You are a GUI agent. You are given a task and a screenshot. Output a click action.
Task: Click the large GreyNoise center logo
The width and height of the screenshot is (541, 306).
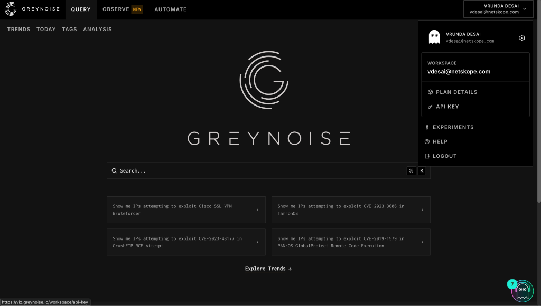coord(264,80)
